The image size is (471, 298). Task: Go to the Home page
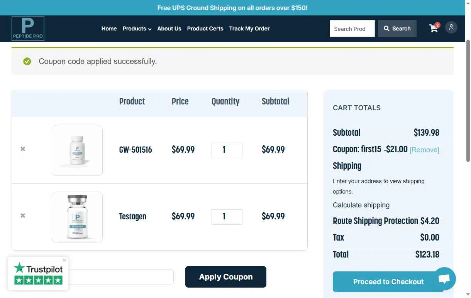(109, 29)
